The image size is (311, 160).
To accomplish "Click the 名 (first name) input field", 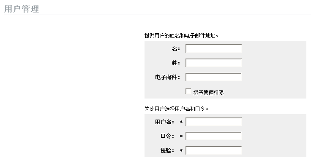I will point(214,48).
